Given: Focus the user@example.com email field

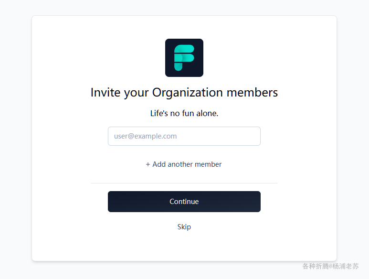Looking at the screenshot, I should tap(184, 136).
